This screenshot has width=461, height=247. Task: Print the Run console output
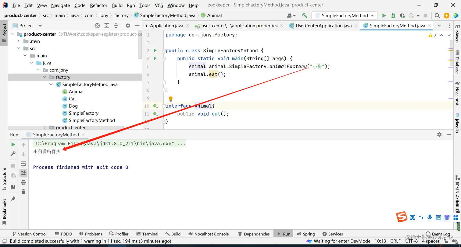(23, 183)
